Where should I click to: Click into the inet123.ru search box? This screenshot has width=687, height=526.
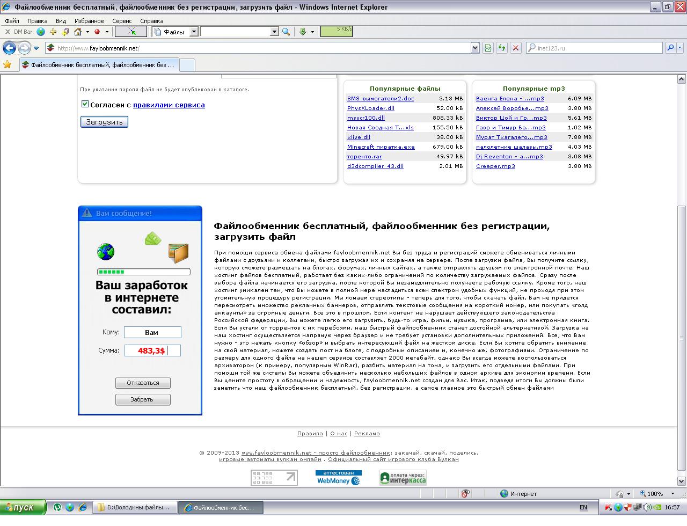coord(594,48)
